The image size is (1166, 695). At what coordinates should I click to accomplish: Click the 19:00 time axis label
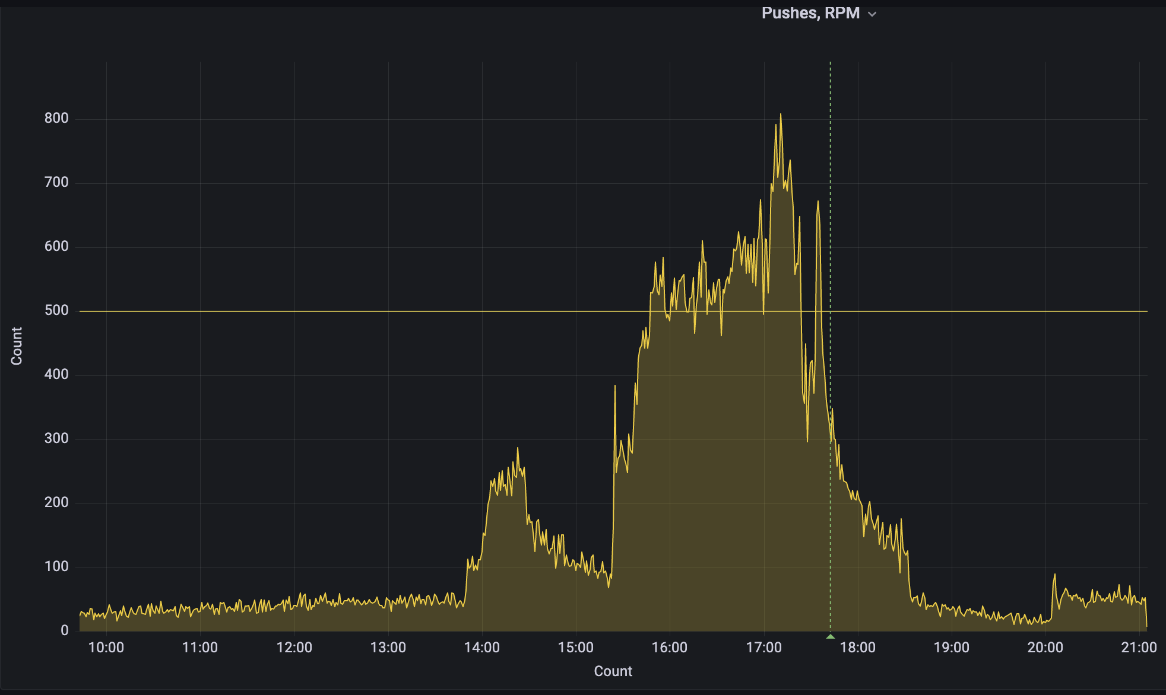click(952, 648)
